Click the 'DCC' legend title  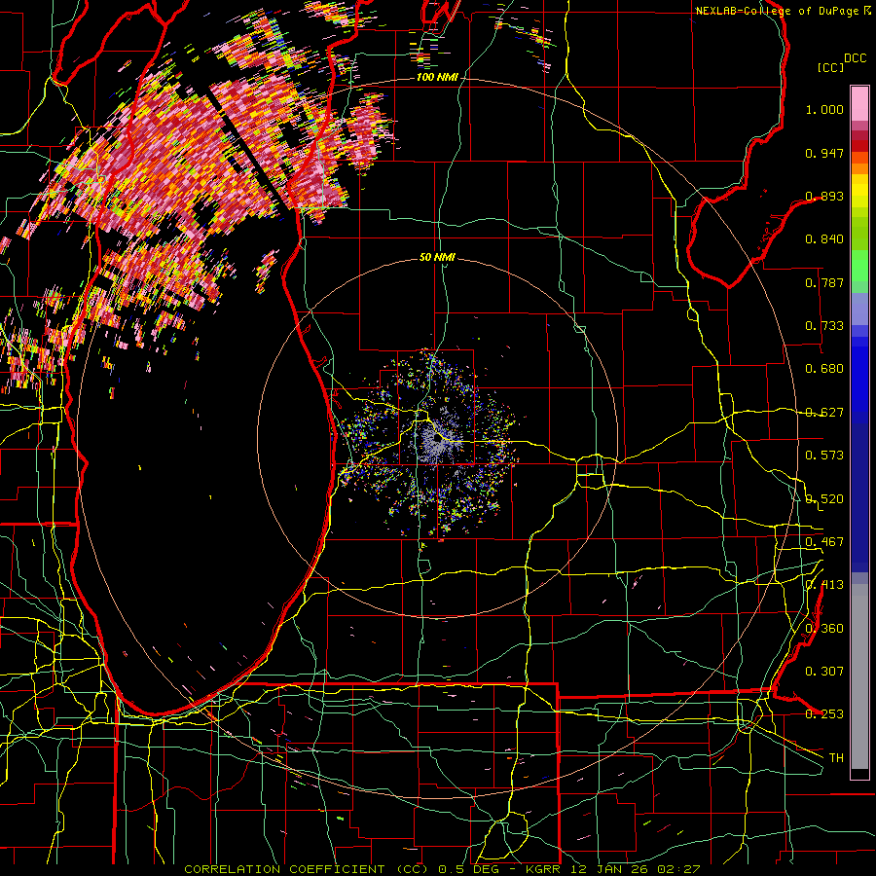click(x=856, y=58)
